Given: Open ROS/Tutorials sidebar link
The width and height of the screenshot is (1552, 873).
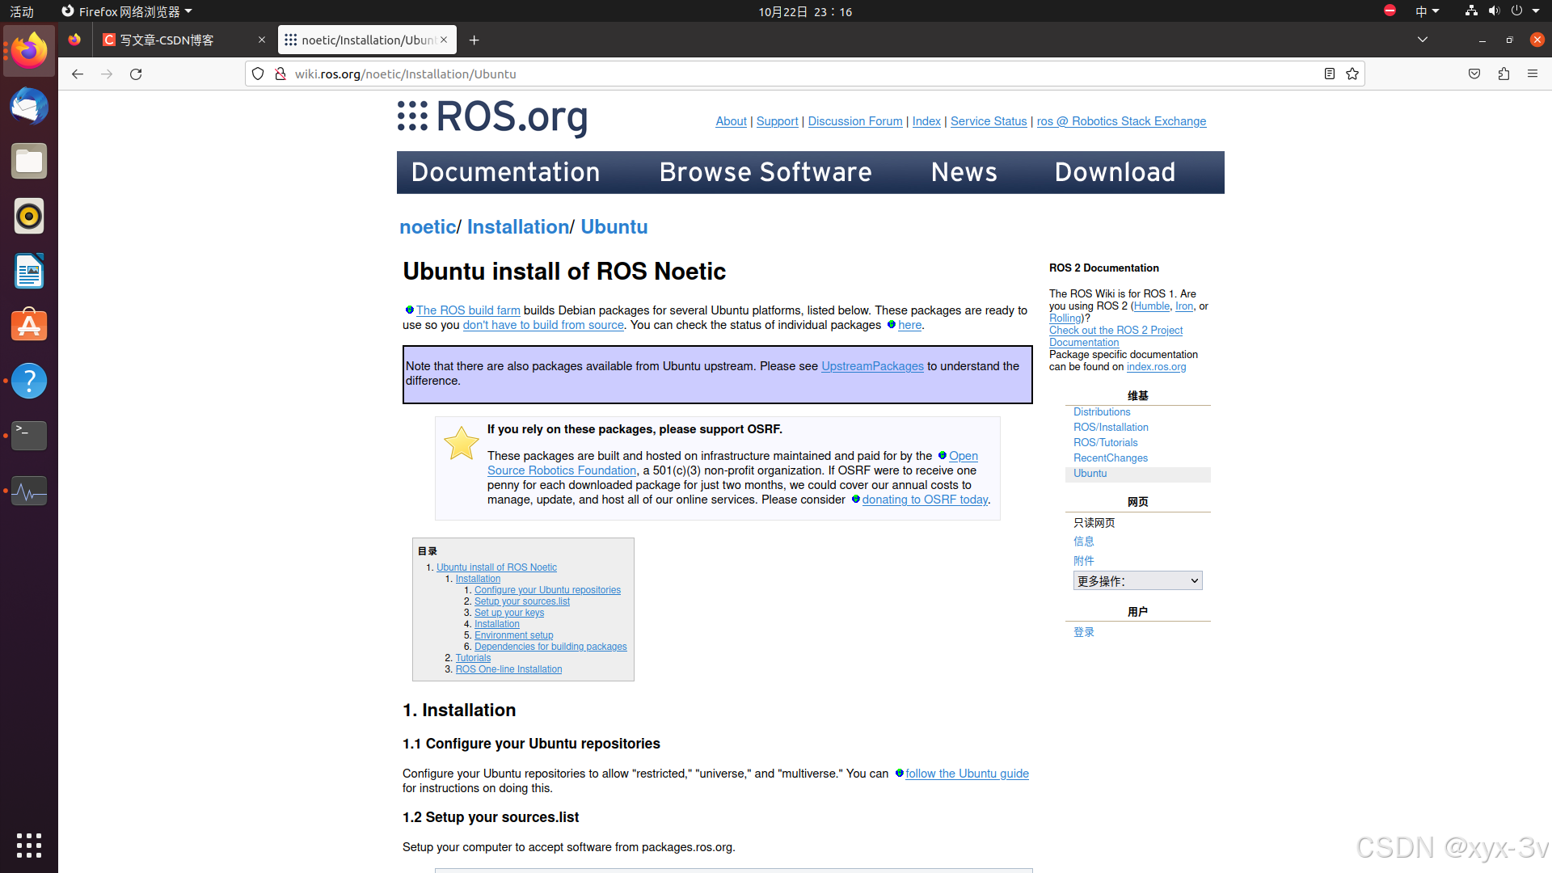Looking at the screenshot, I should click(1105, 443).
